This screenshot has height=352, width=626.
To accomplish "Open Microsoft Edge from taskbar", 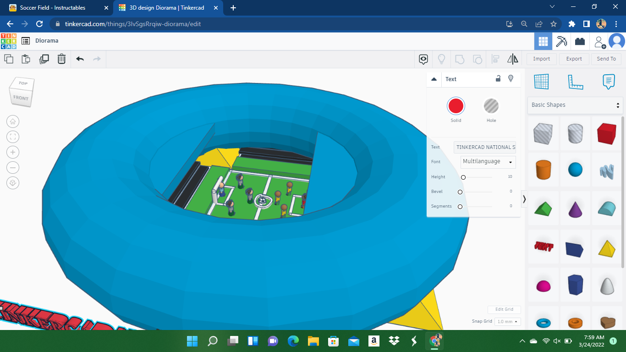I will click(x=293, y=341).
